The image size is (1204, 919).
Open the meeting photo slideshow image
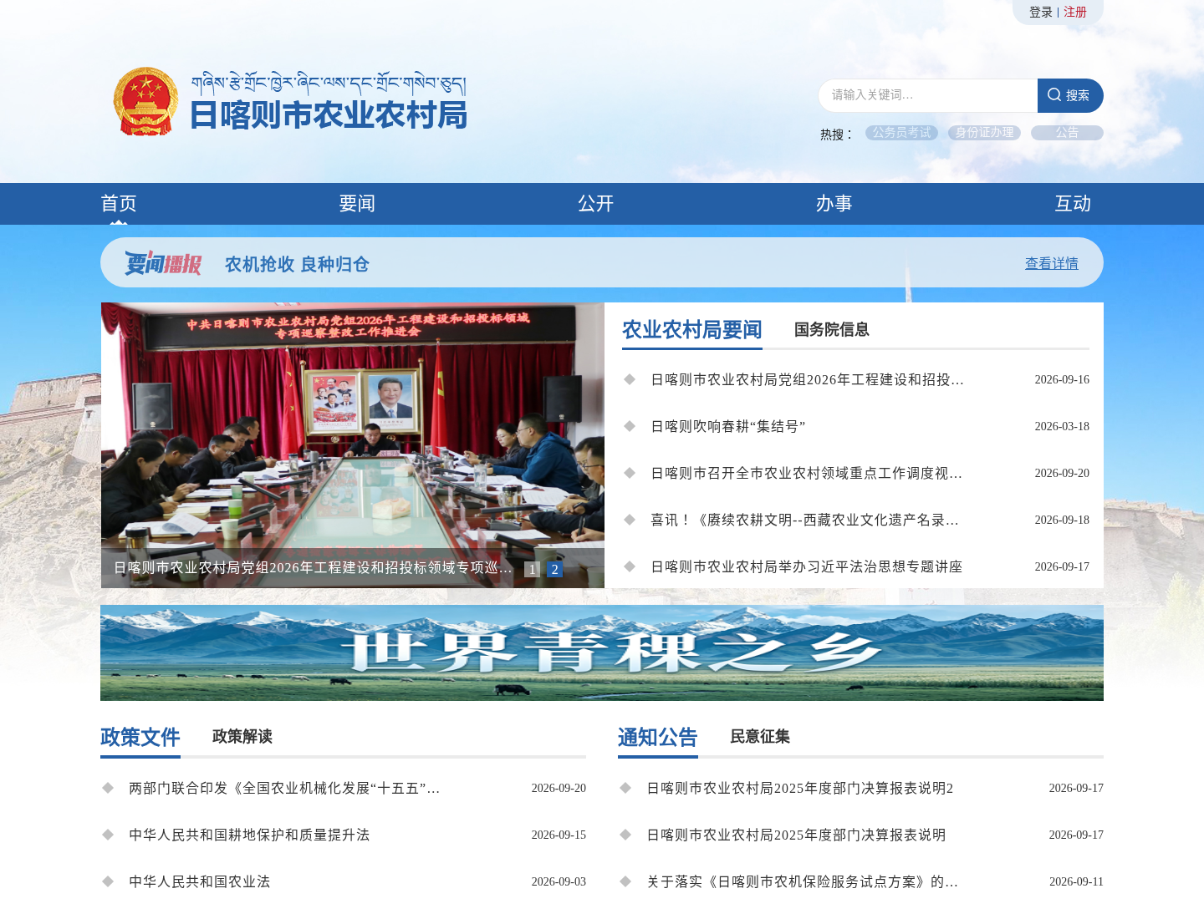[x=353, y=445]
